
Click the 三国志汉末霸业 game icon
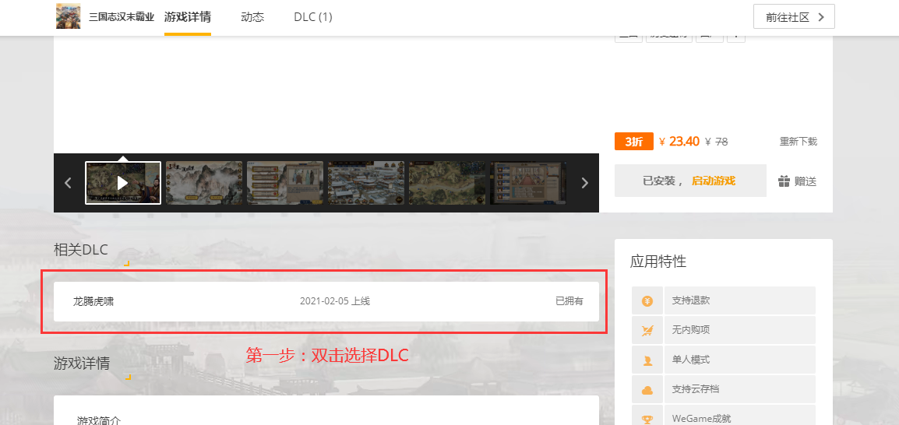(69, 16)
